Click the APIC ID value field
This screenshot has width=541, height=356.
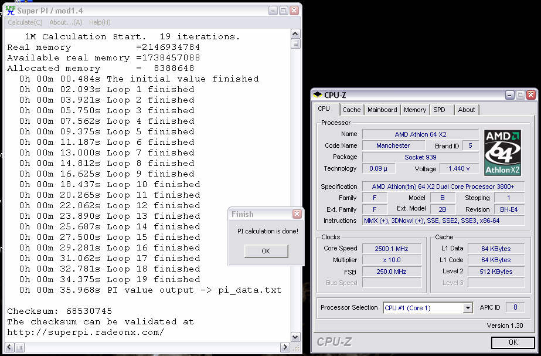[x=515, y=307]
